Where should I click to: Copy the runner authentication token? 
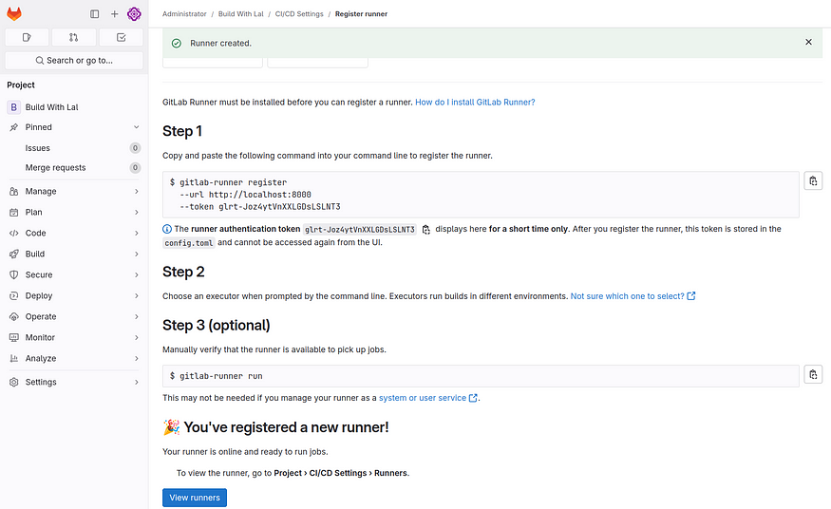tap(426, 230)
